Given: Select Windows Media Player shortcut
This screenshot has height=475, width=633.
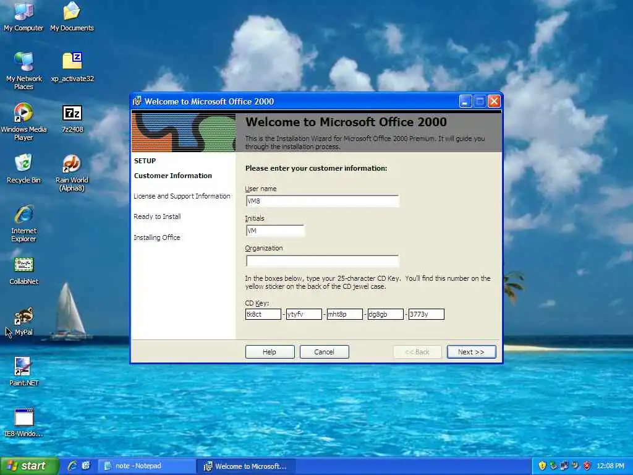Looking at the screenshot, I should (x=24, y=122).
